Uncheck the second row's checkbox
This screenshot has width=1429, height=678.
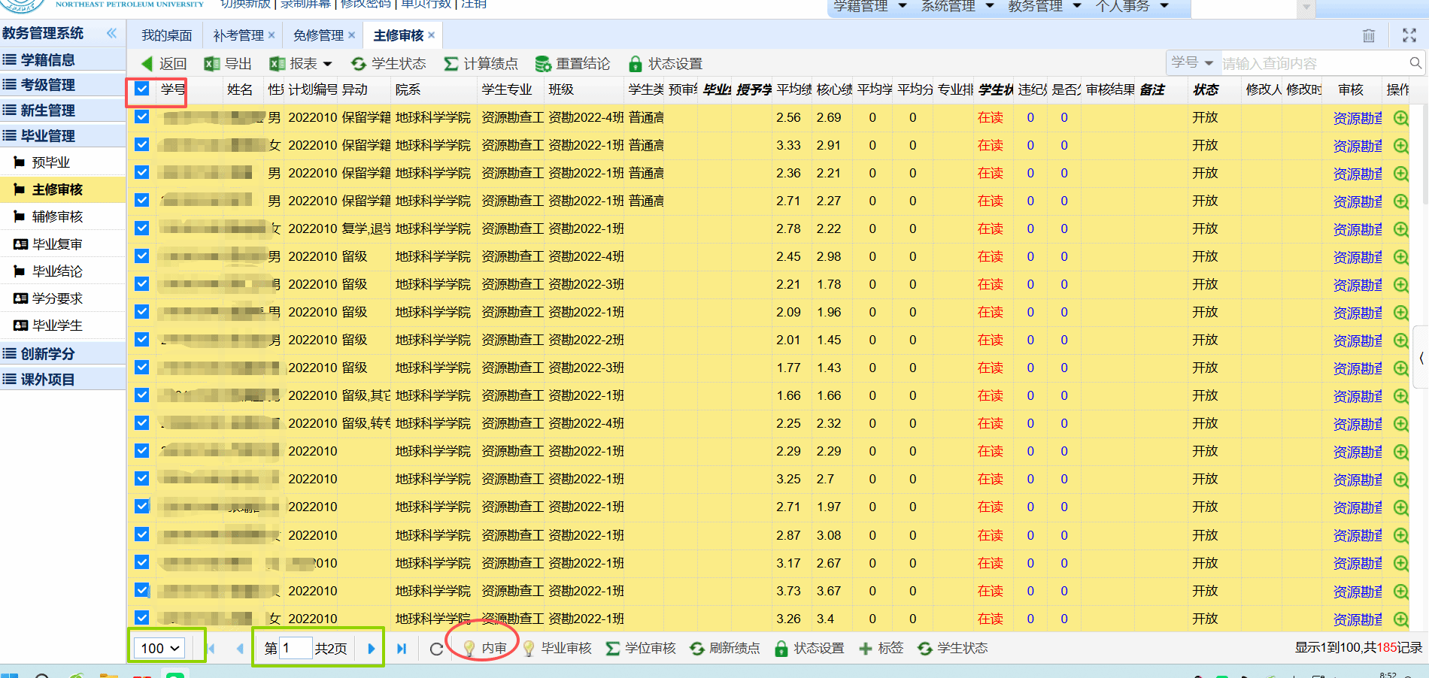point(142,145)
